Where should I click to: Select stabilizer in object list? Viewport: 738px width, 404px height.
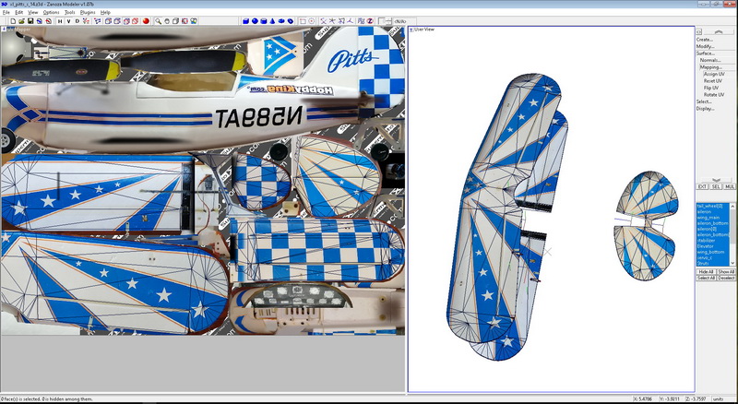[713, 240]
